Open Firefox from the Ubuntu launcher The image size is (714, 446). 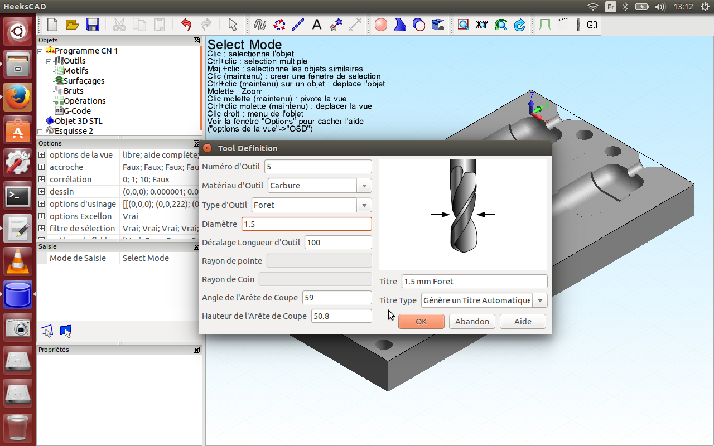tap(18, 98)
